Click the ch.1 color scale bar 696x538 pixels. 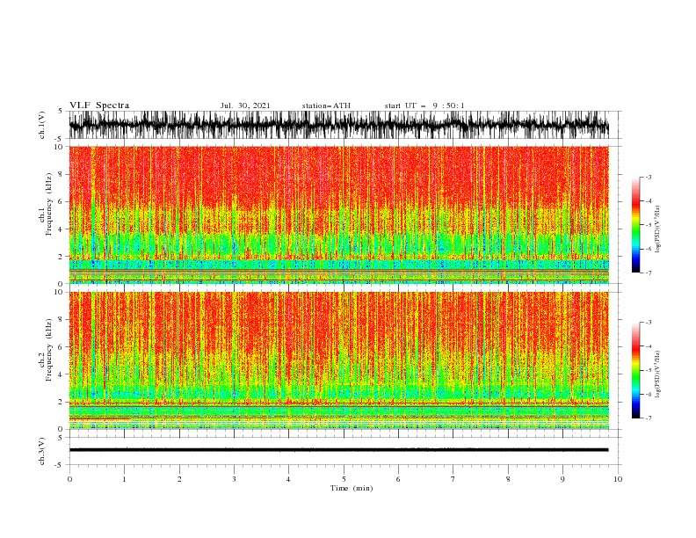635,225
